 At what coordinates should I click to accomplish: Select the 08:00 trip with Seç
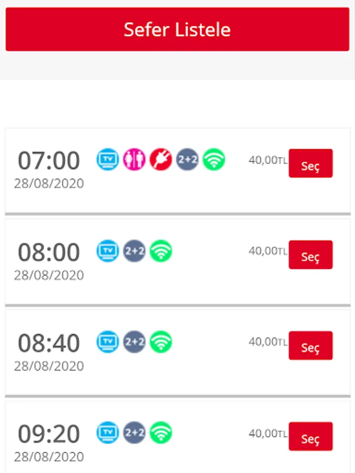(311, 254)
